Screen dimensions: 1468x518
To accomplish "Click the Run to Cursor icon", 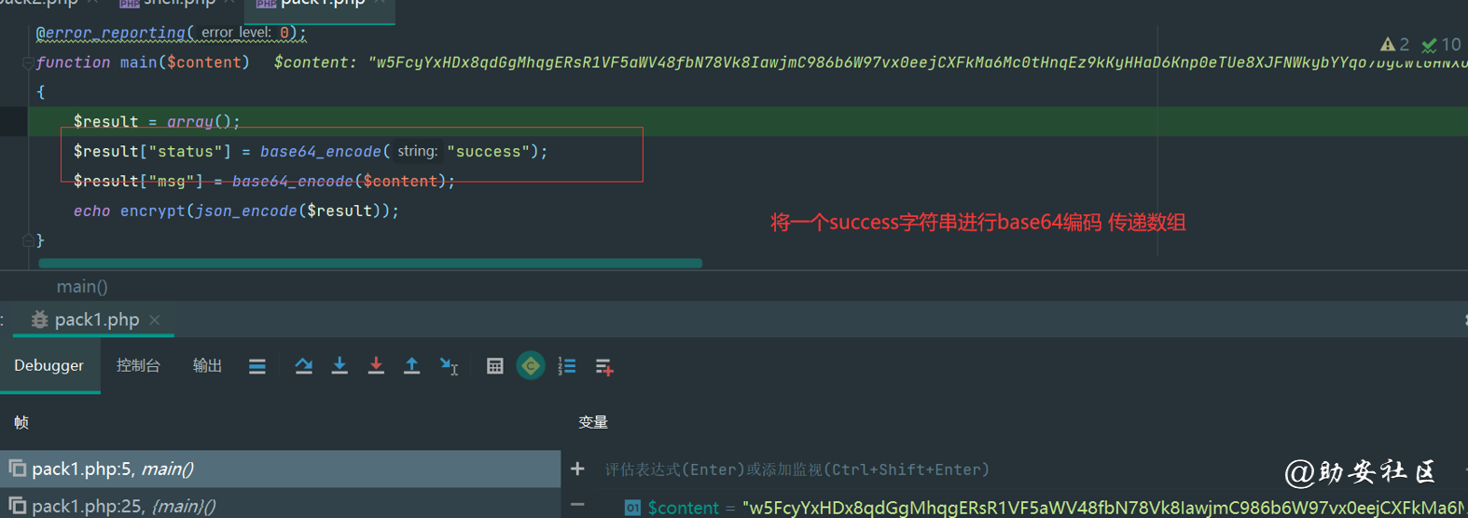I will pos(449,366).
